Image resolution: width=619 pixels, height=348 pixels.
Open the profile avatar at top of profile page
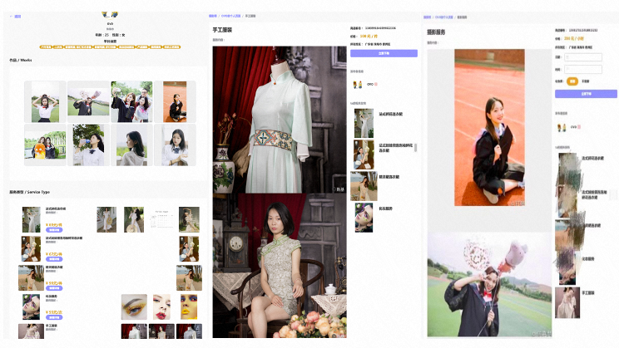pyautogui.click(x=110, y=15)
